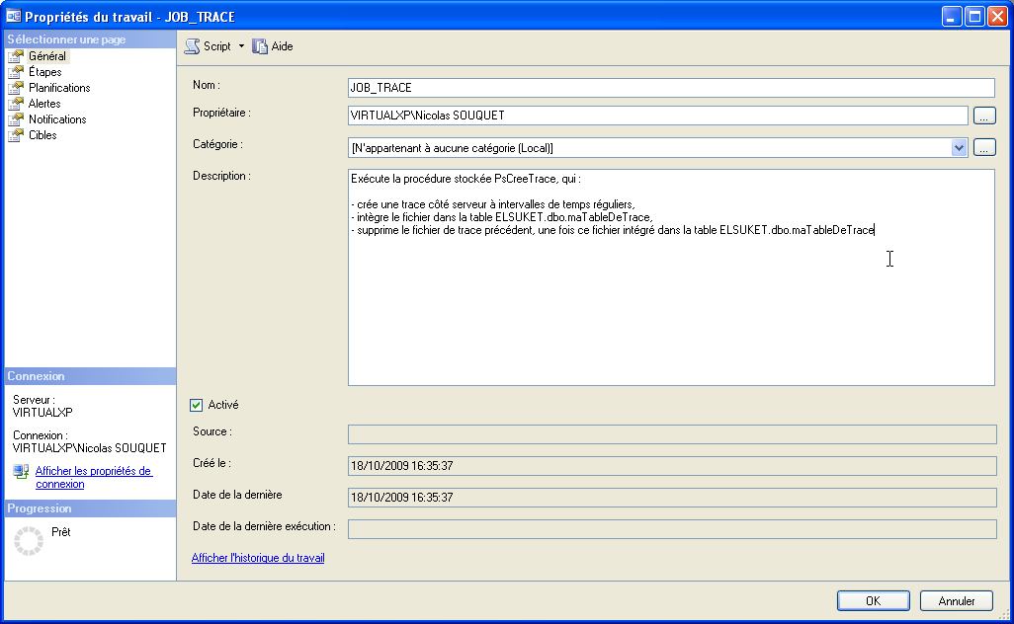Click the browse button next to Catégorie
The height and width of the screenshot is (624, 1014).
click(x=984, y=147)
